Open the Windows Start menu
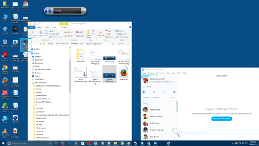 pyautogui.click(x=3, y=143)
